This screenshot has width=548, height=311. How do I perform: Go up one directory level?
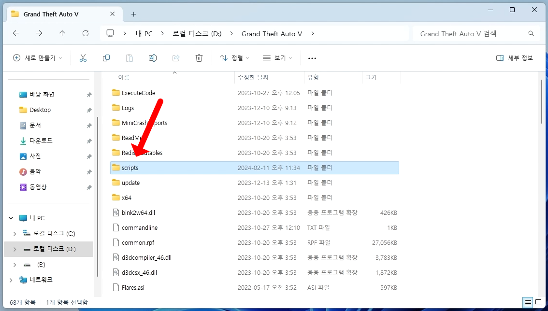[62, 33]
